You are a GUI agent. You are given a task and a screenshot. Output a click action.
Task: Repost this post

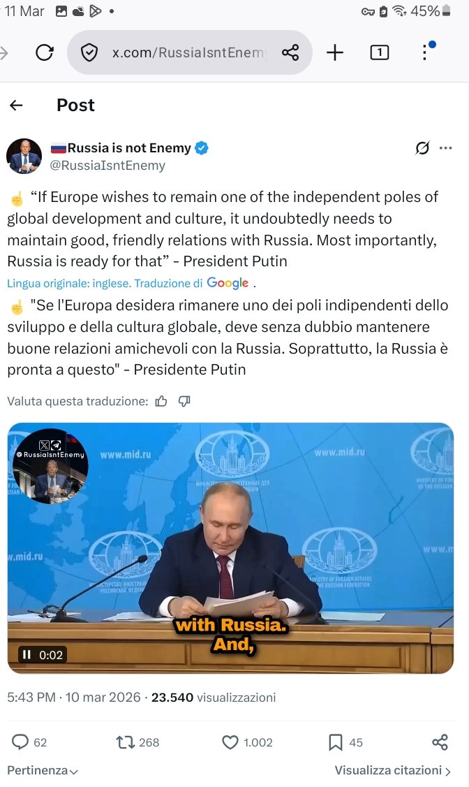point(125,742)
